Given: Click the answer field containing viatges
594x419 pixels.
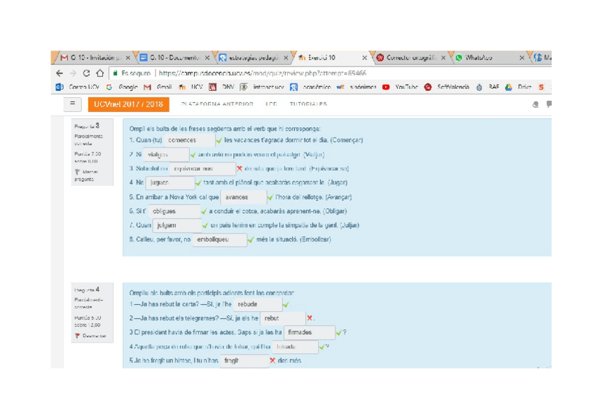Looking at the screenshot, I should pyautogui.click(x=166, y=155).
